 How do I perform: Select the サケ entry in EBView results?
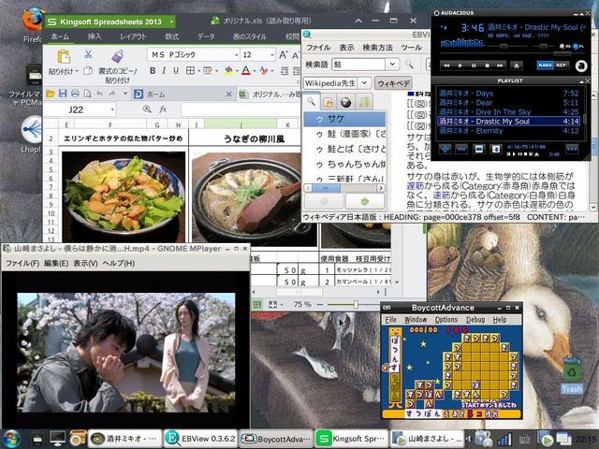point(344,119)
